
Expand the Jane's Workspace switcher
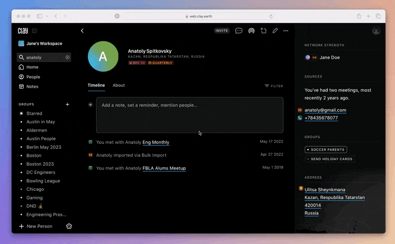[x=43, y=43]
